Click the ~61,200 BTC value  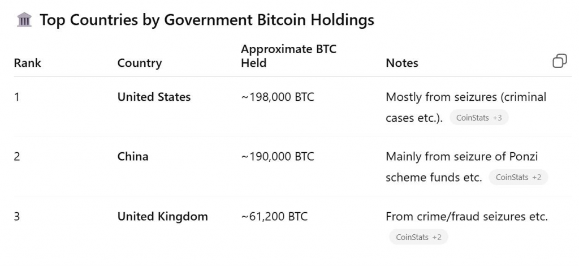click(x=274, y=216)
